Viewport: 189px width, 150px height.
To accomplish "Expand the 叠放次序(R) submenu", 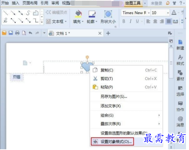I will coord(159,124).
